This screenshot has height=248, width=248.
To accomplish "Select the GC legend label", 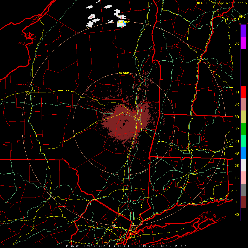I will [x=236, y=190].
